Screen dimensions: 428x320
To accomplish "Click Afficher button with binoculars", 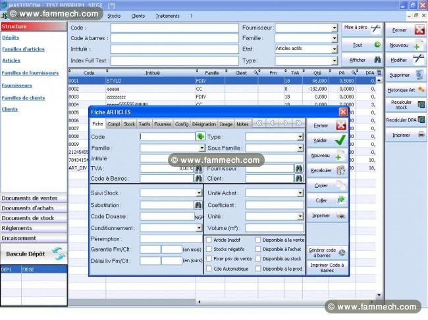I will pos(362,60).
